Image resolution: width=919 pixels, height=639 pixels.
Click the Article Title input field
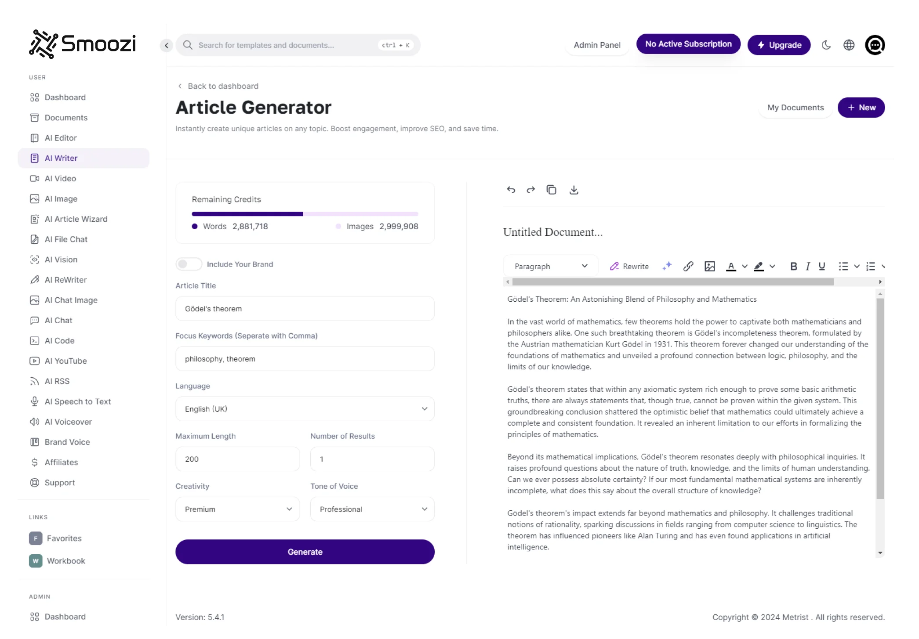point(305,308)
